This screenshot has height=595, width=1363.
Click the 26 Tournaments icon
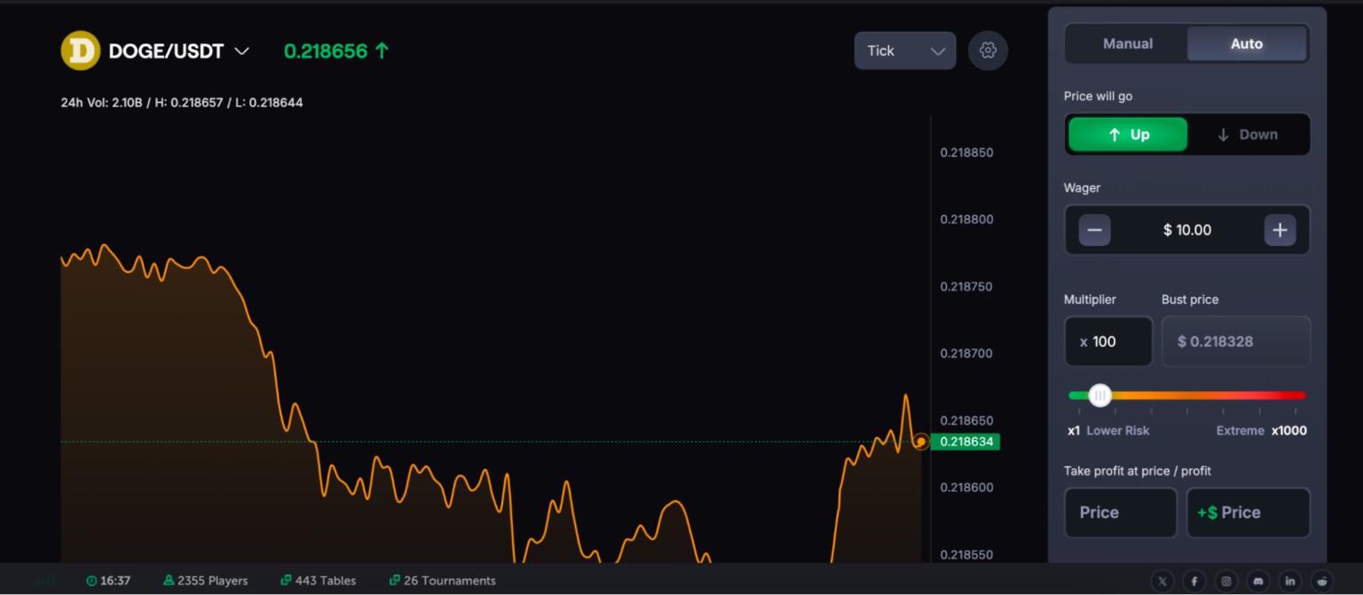(393, 581)
